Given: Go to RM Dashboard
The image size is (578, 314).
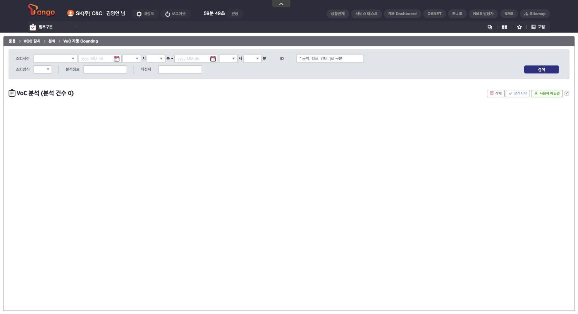Looking at the screenshot, I should pos(403,14).
